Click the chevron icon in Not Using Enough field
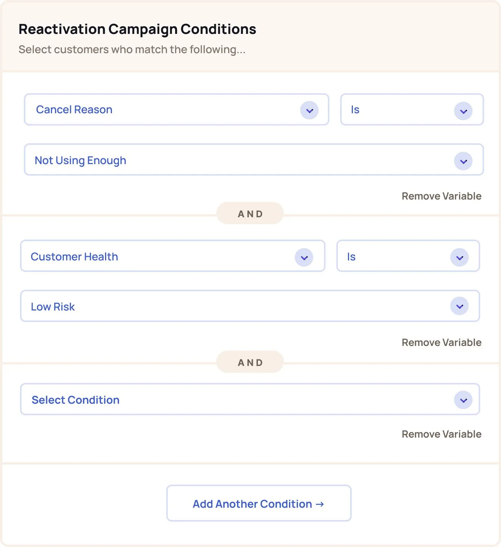501x547 pixels. coord(463,161)
